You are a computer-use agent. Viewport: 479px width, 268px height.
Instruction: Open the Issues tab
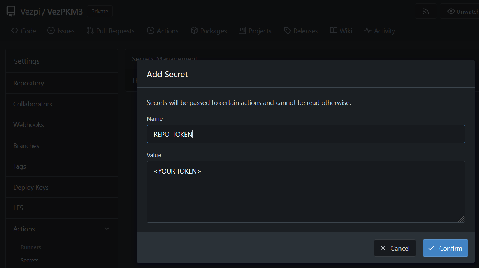[x=61, y=31]
